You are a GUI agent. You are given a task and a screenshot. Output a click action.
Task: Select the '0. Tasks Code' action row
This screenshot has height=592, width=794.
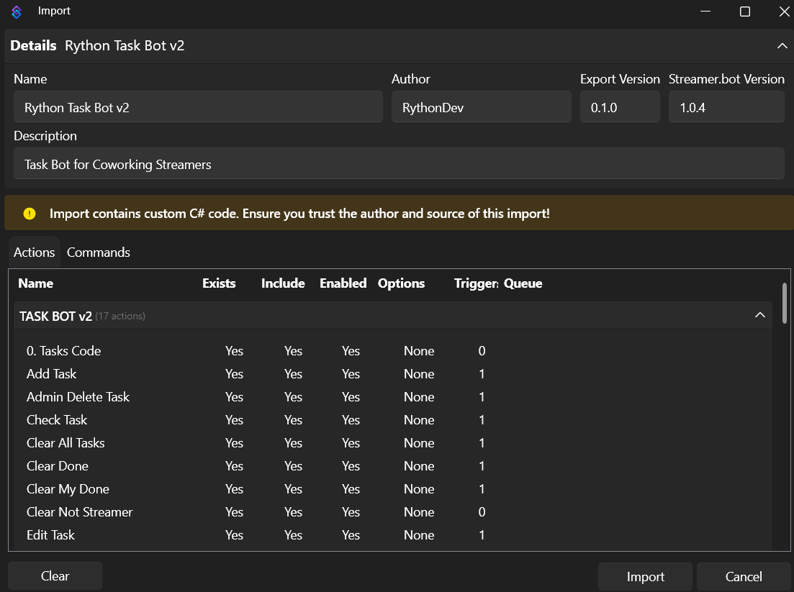393,350
